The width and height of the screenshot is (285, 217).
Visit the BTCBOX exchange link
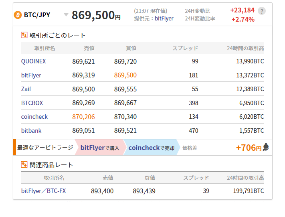tap(32, 103)
